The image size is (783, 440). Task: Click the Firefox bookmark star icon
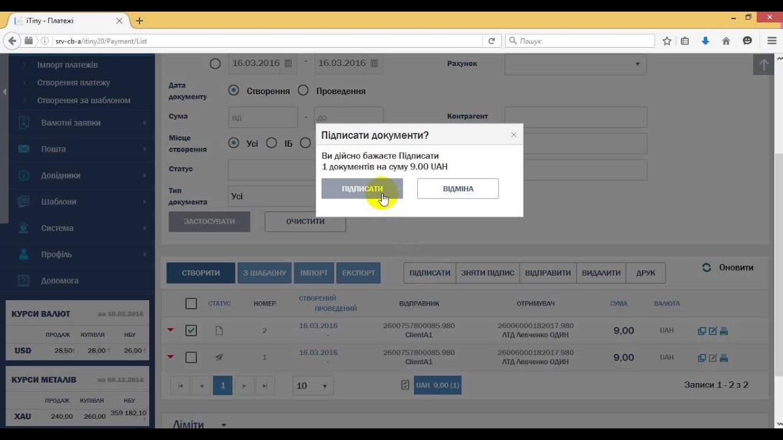pyautogui.click(x=667, y=41)
